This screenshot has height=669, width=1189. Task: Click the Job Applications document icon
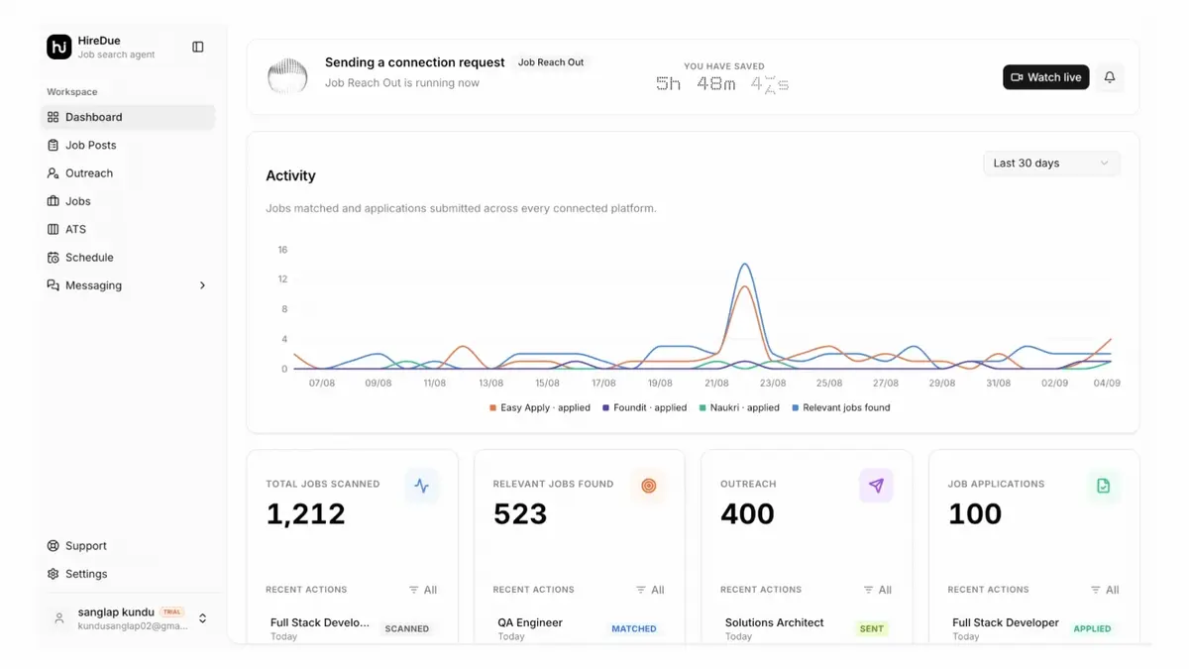click(x=1103, y=486)
